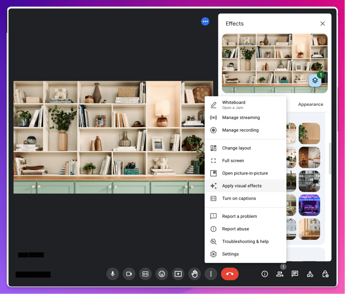Select the wooden wall with plant background
Screen dimensions: 345x294
(309, 133)
